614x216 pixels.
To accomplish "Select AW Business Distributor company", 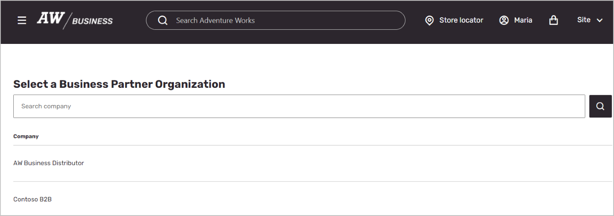I will [49, 163].
